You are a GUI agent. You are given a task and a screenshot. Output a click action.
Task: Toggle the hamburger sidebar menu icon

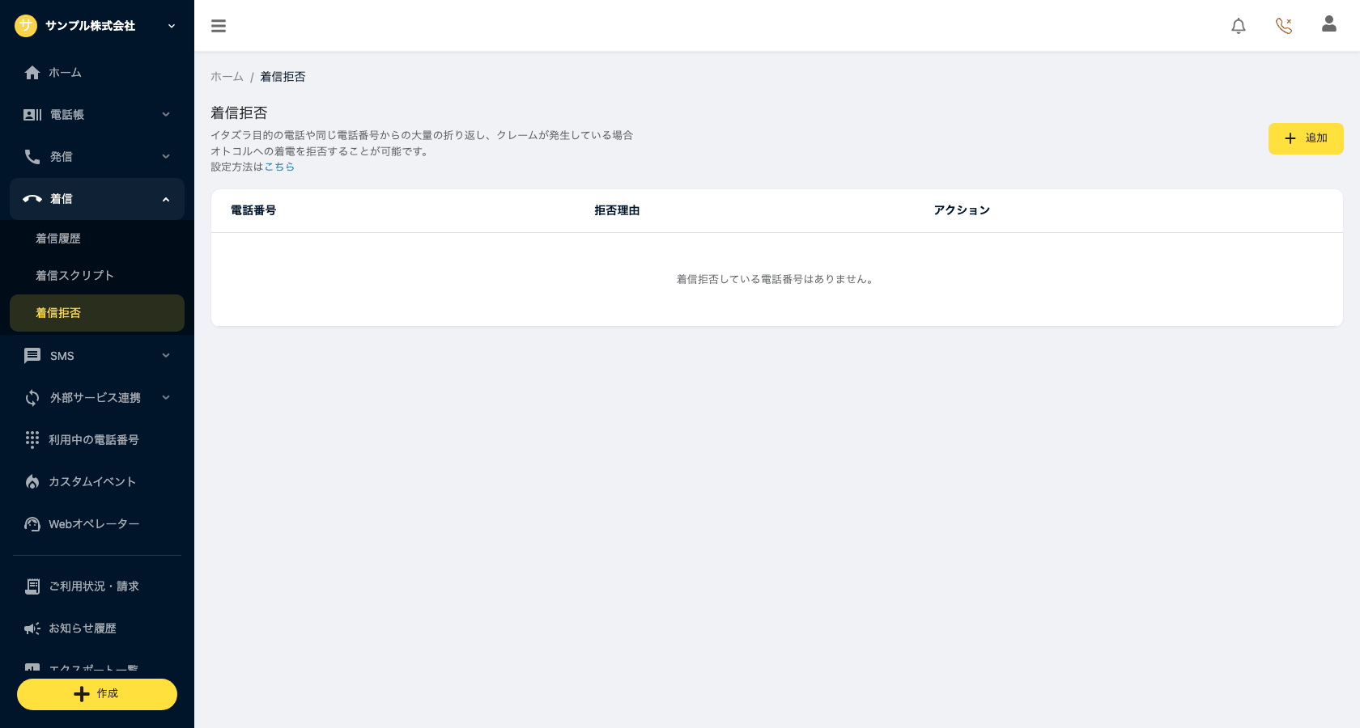point(219,26)
